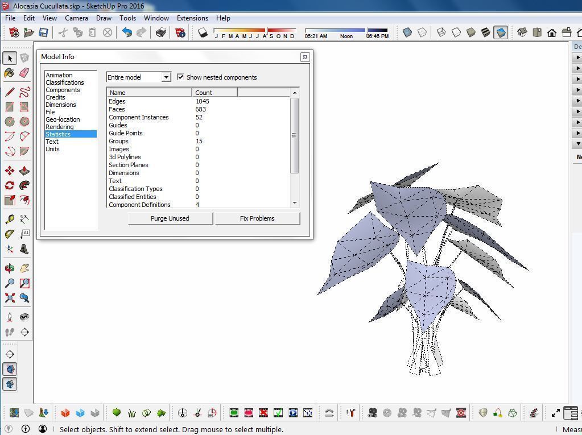The width and height of the screenshot is (582, 435).
Task: Enable Shaded With Textures style
Action: [486, 32]
